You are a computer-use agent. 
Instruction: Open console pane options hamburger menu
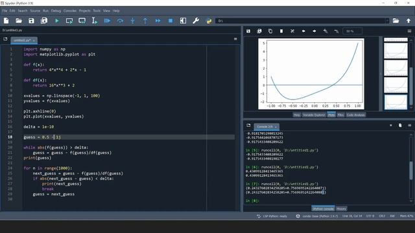[x=409, y=126]
